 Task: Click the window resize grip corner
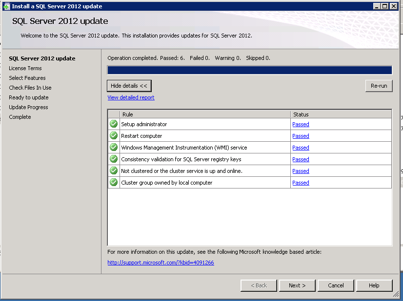[x=396, y=294]
